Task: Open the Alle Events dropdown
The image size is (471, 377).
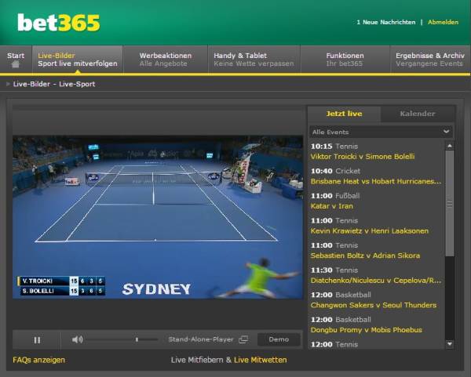Action: coord(381,132)
